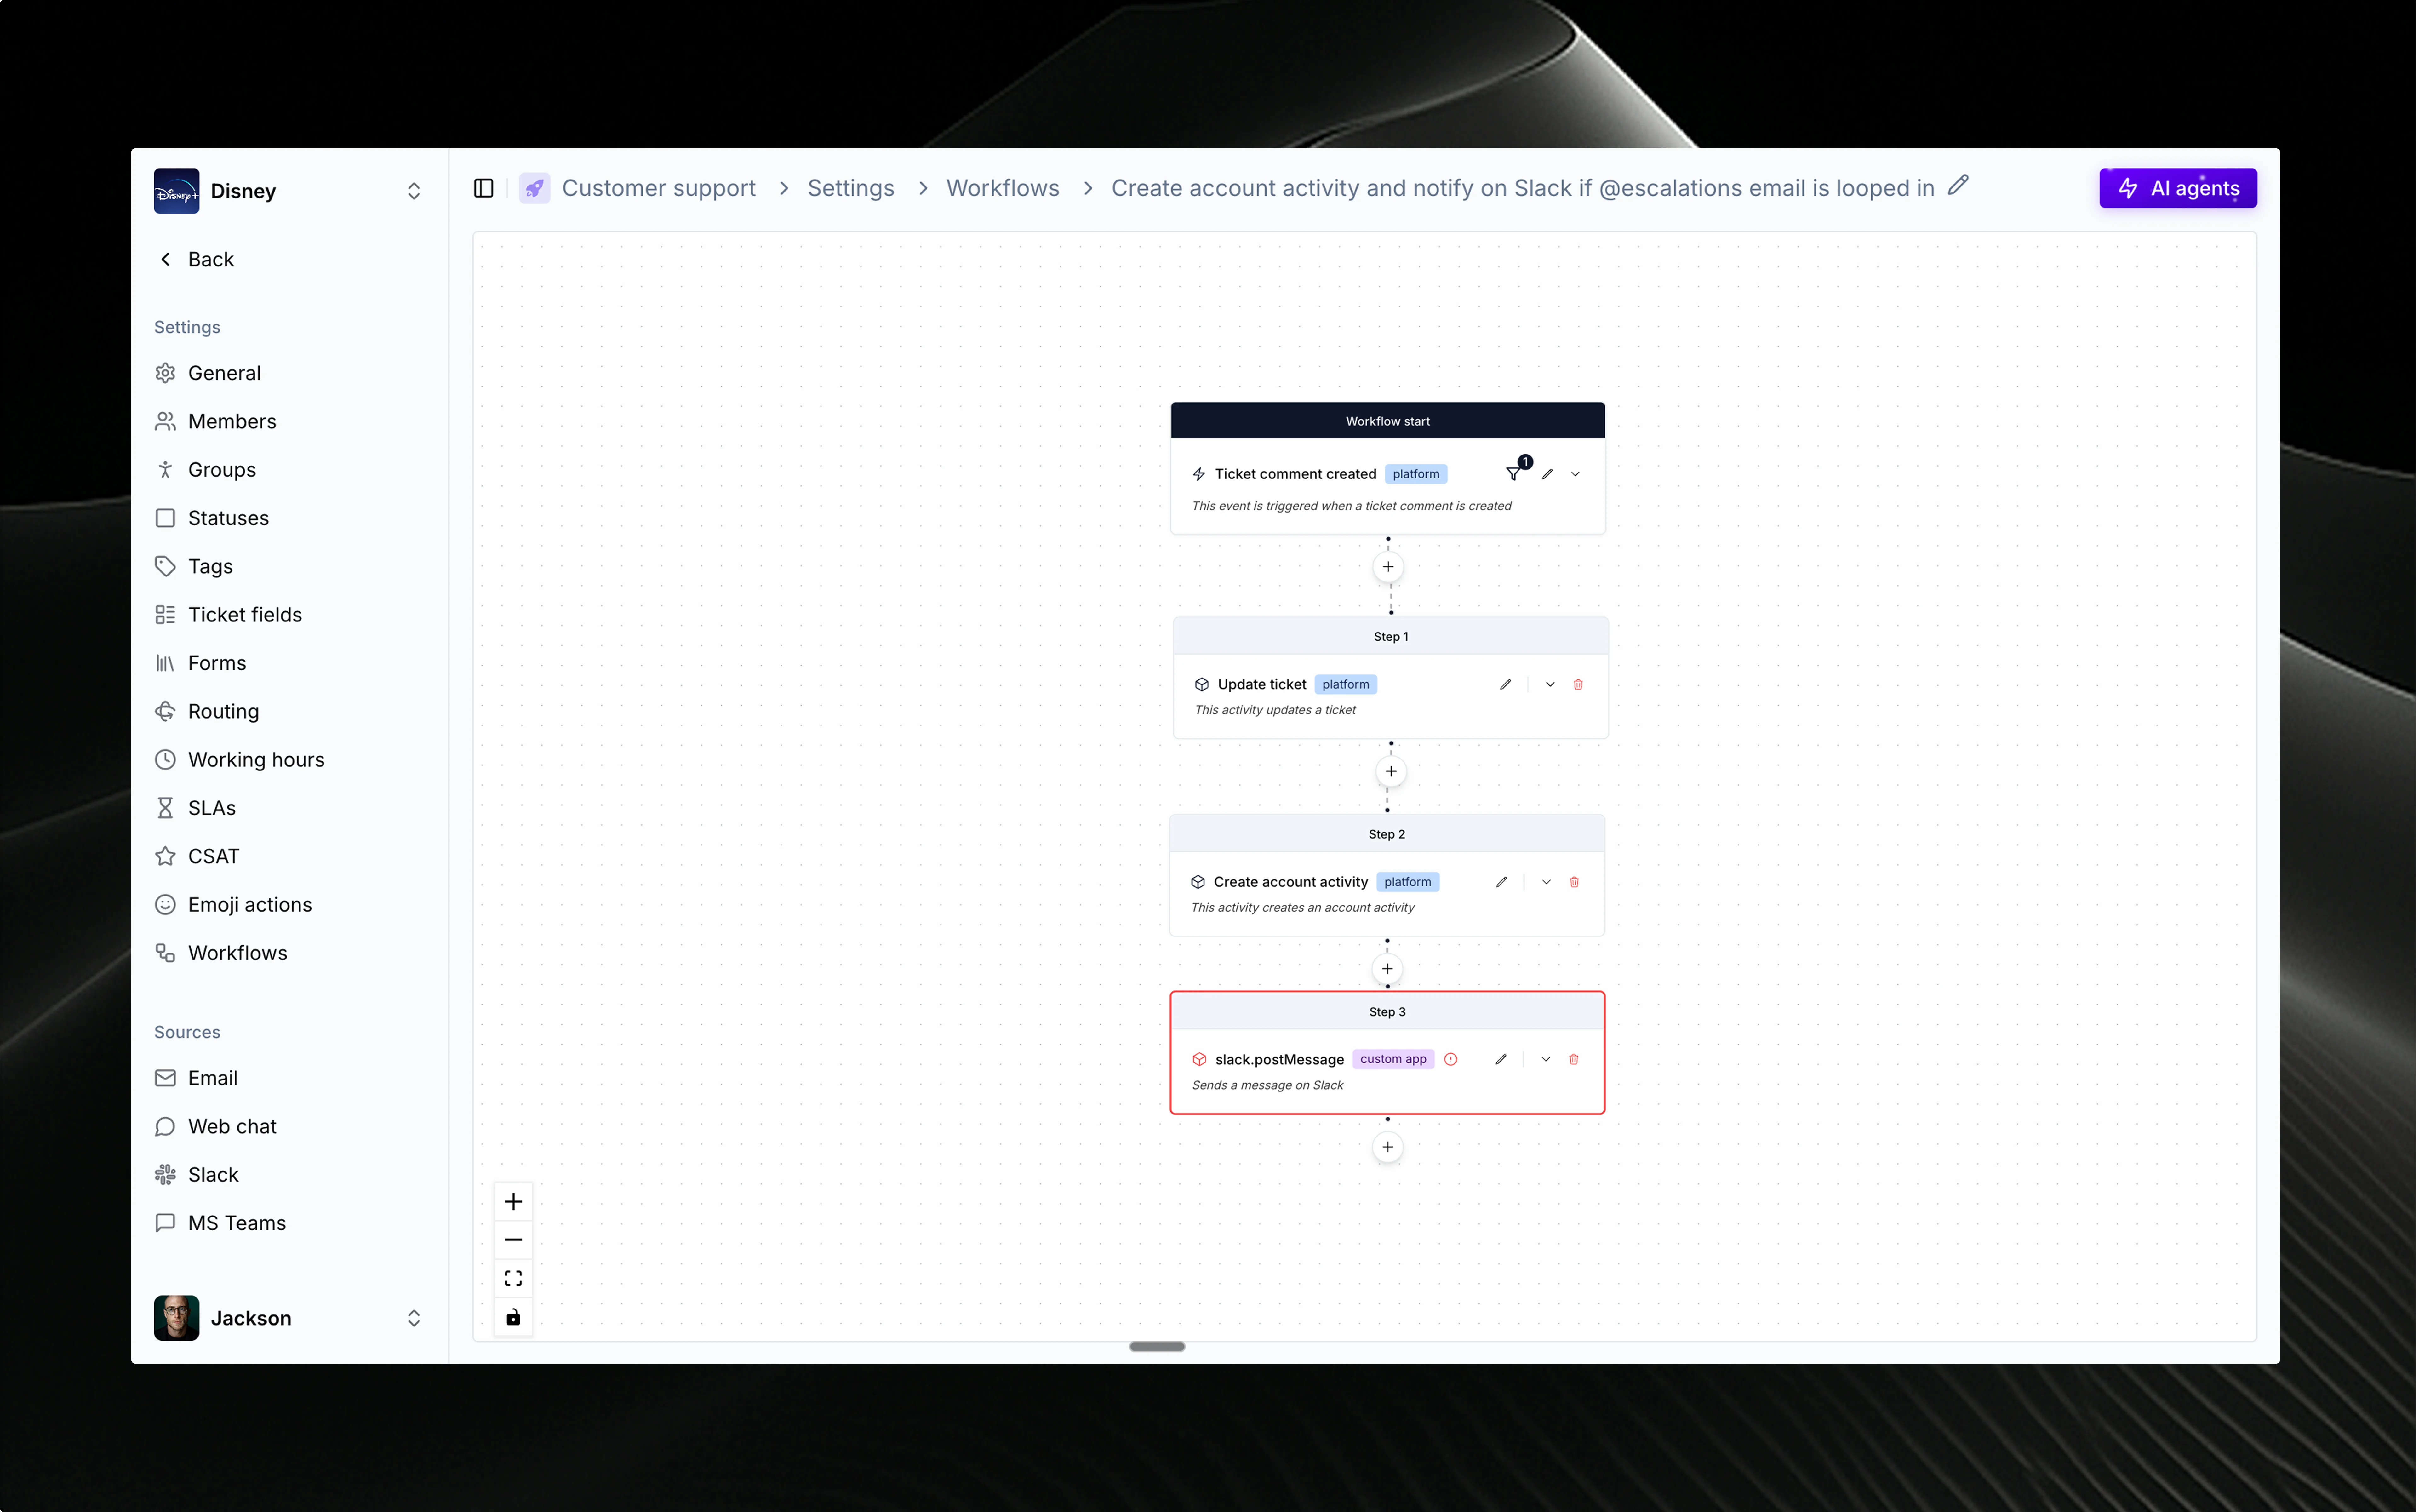Add a step after Step 3

[x=1387, y=1147]
